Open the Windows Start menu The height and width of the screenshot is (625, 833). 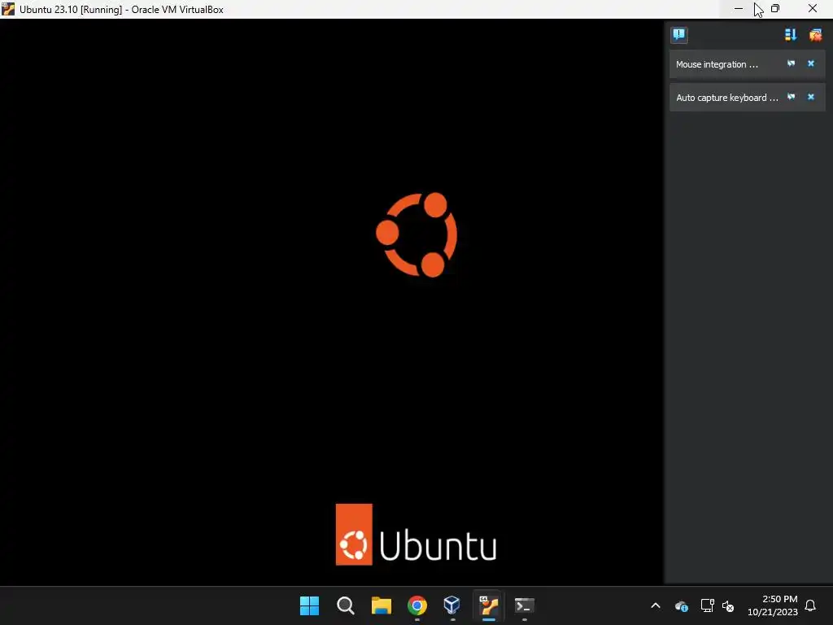(x=309, y=605)
